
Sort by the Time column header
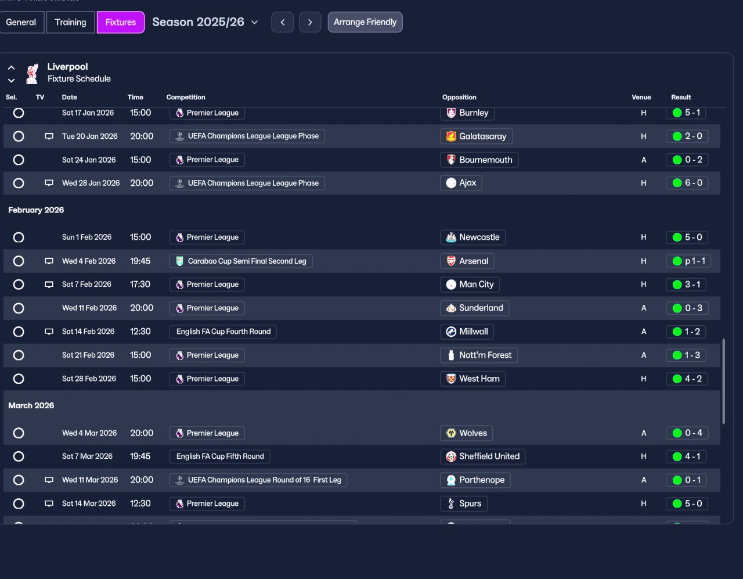point(135,97)
